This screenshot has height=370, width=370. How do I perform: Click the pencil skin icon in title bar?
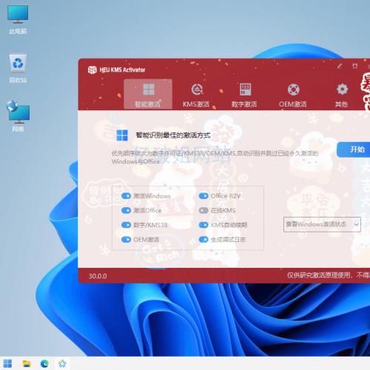340,66
